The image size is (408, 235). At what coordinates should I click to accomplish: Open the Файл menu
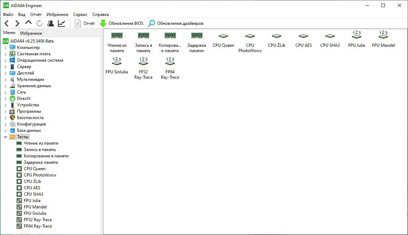point(8,15)
